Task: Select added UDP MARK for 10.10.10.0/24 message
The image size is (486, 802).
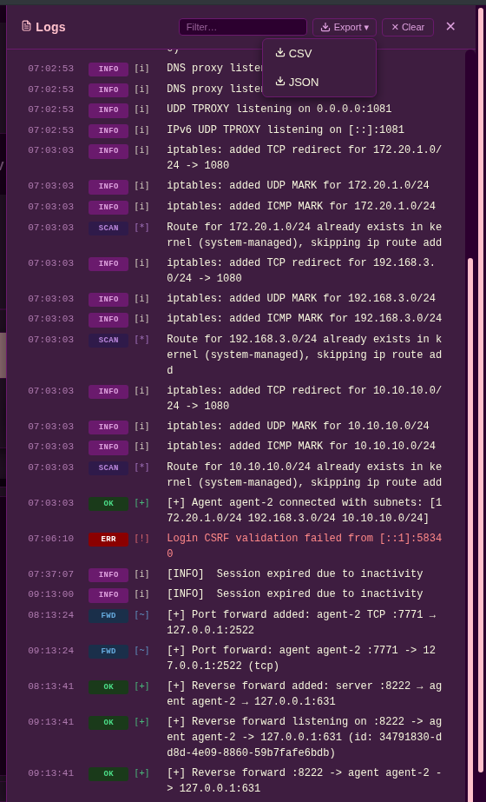Action: pos(298,426)
